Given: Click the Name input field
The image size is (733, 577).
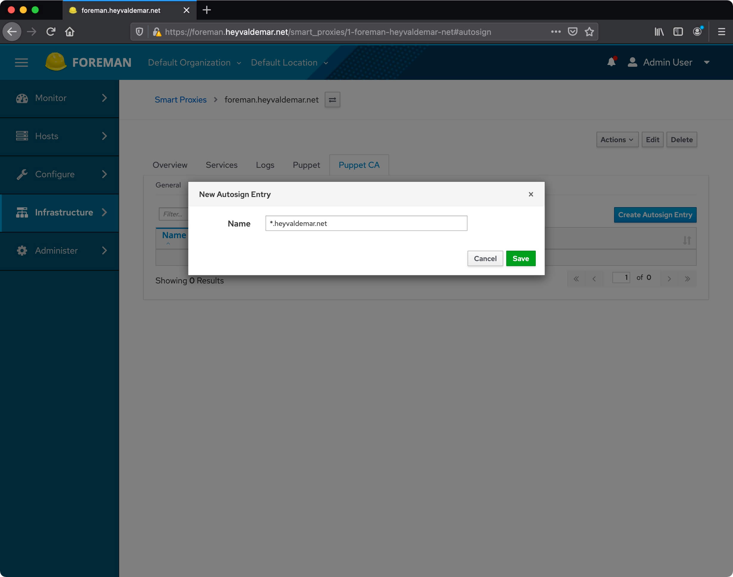Looking at the screenshot, I should (x=366, y=223).
